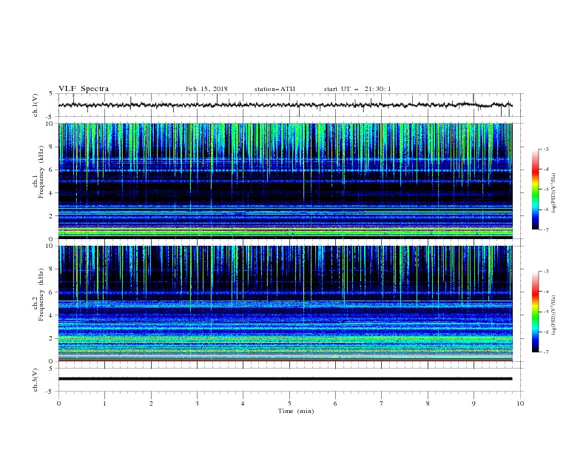Click the time axis tick label '5'

click(289, 403)
